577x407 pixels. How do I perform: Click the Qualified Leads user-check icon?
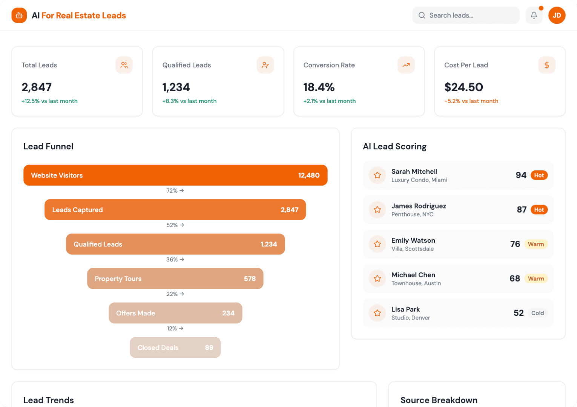coord(265,65)
